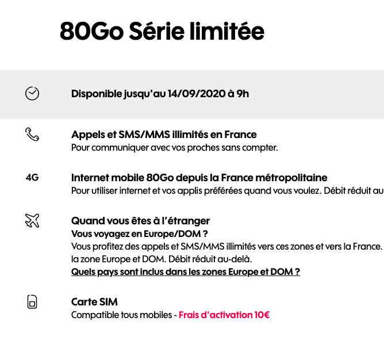Click the SIM card icon
The height and width of the screenshot is (348, 384).
[x=32, y=301]
